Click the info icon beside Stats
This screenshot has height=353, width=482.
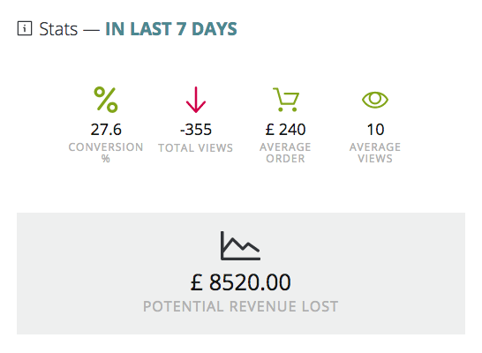tap(25, 28)
